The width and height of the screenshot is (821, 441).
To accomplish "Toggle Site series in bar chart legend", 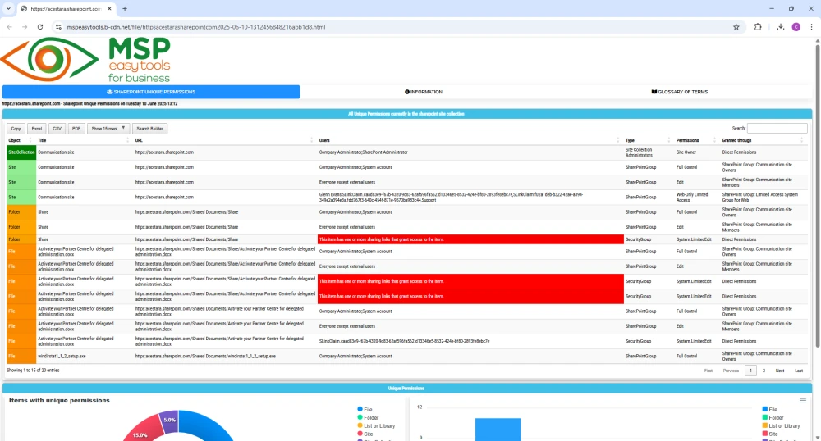I will pos(770,434).
